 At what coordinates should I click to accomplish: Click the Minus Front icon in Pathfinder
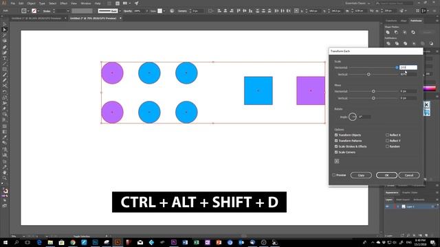[x=396, y=32]
